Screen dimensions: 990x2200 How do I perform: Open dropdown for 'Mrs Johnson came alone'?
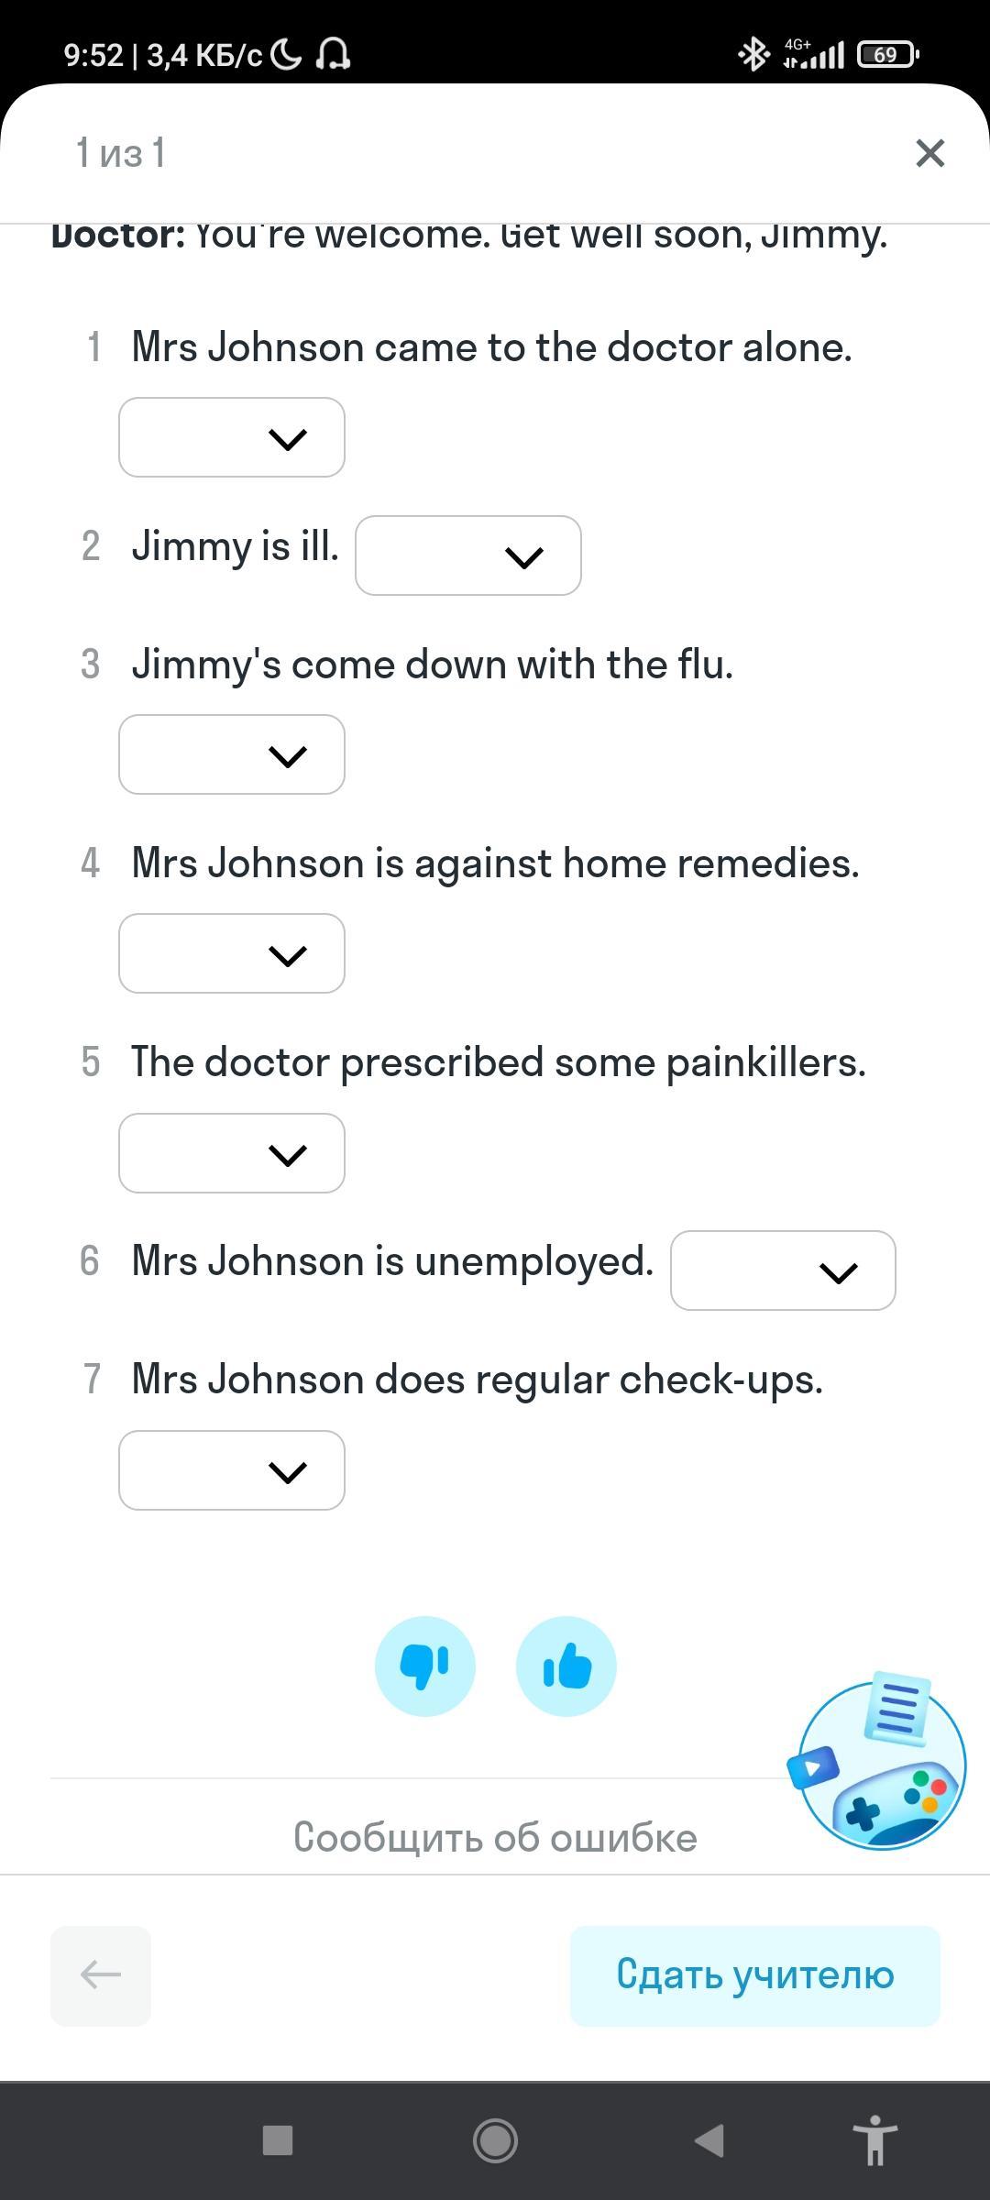click(232, 437)
